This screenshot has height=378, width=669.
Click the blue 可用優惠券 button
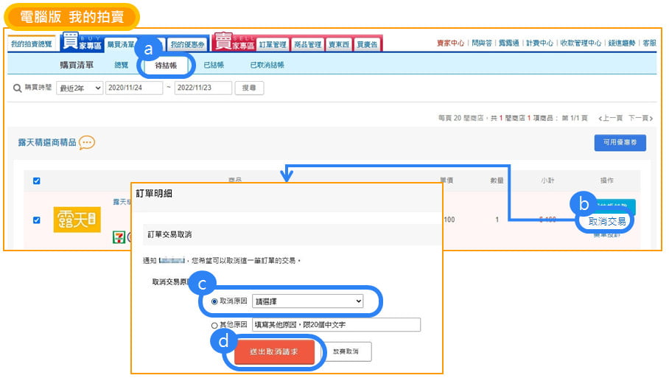[620, 143]
